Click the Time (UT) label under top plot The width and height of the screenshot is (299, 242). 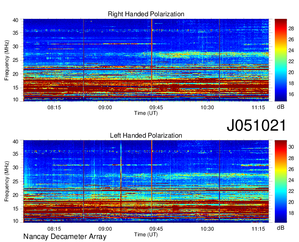(146, 113)
